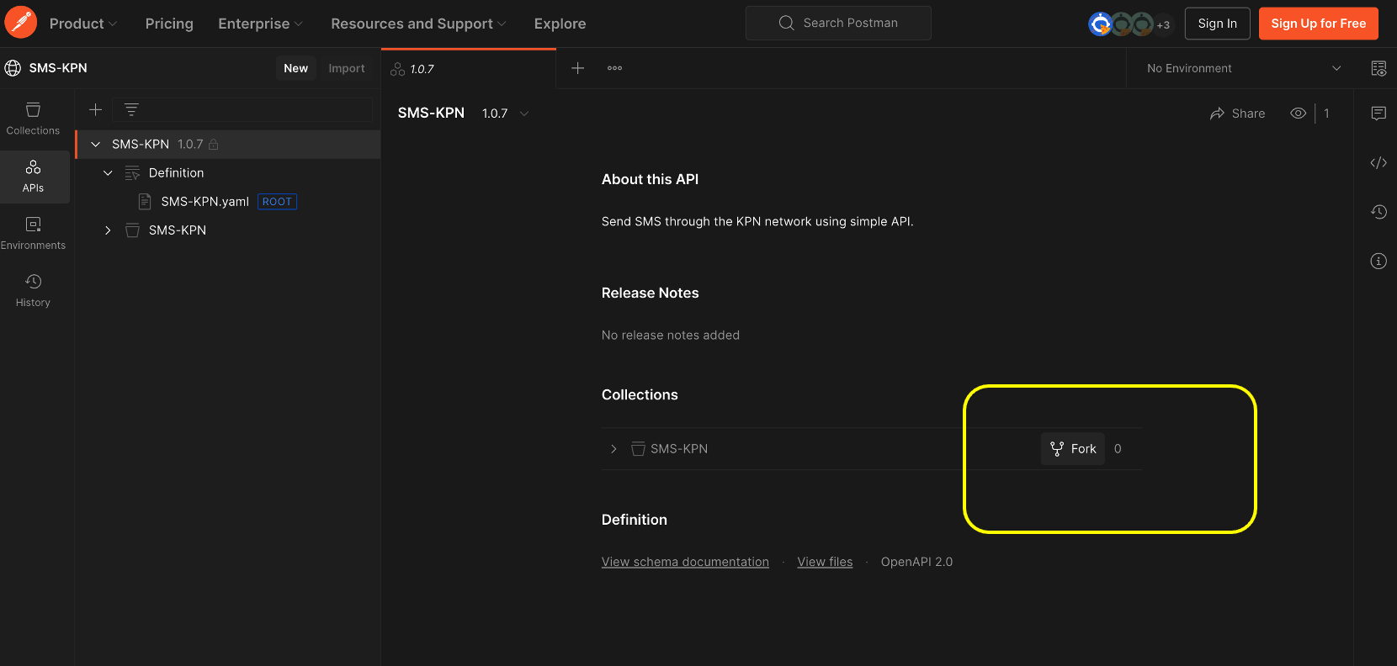The image size is (1397, 666).
Task: Open the changelog history icon on right
Action: pyautogui.click(x=1378, y=212)
